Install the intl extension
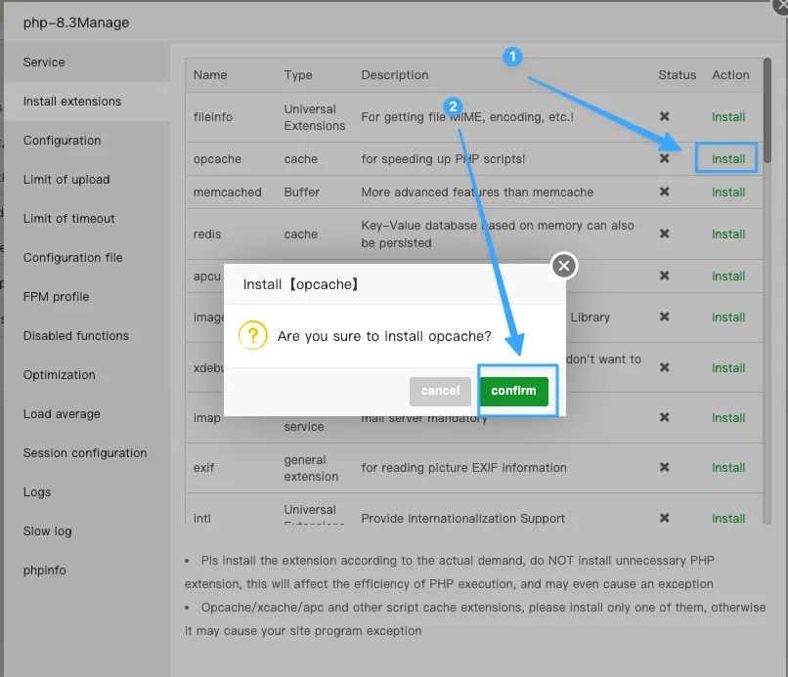Screen dimensions: 788x677 (x=728, y=519)
